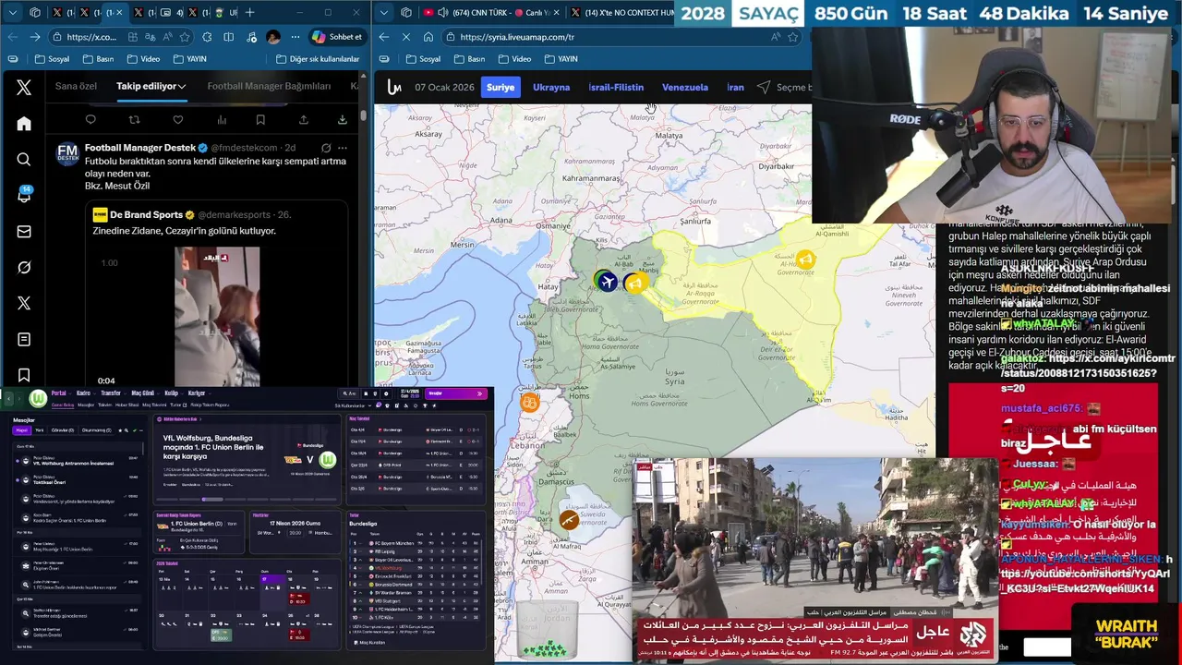
Task: Select the Venezuela region tab
Action: pos(685,87)
